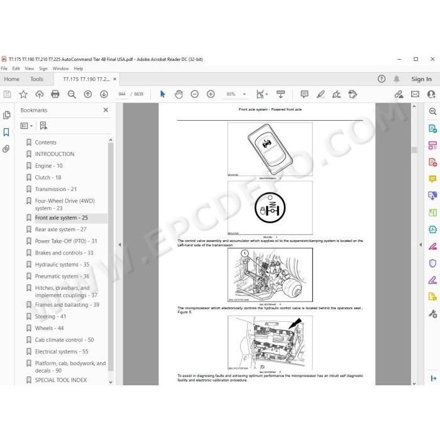Image resolution: width=440 pixels, height=440 pixels.
Task: Find current bookmark icon
Action: point(43,126)
